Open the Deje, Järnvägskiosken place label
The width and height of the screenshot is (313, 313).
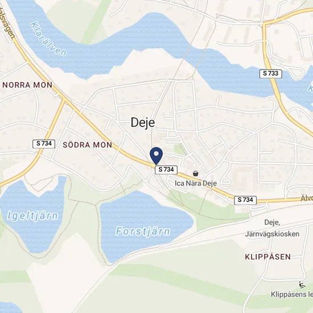pos(272,228)
